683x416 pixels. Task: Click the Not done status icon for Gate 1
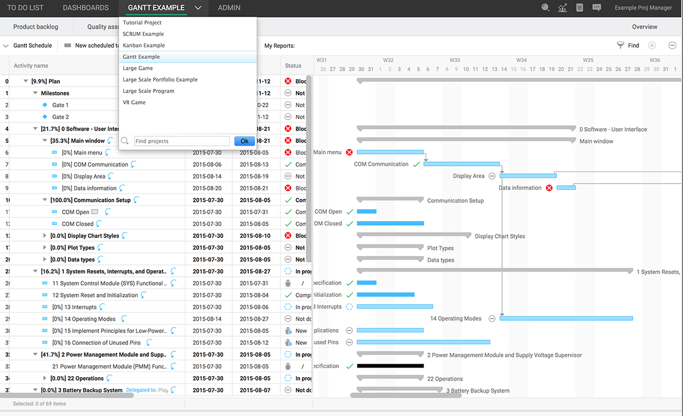[x=288, y=105]
